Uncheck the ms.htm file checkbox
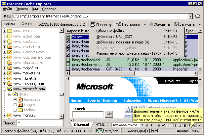Screen dimensions: 204x135 (x=68, y=37)
